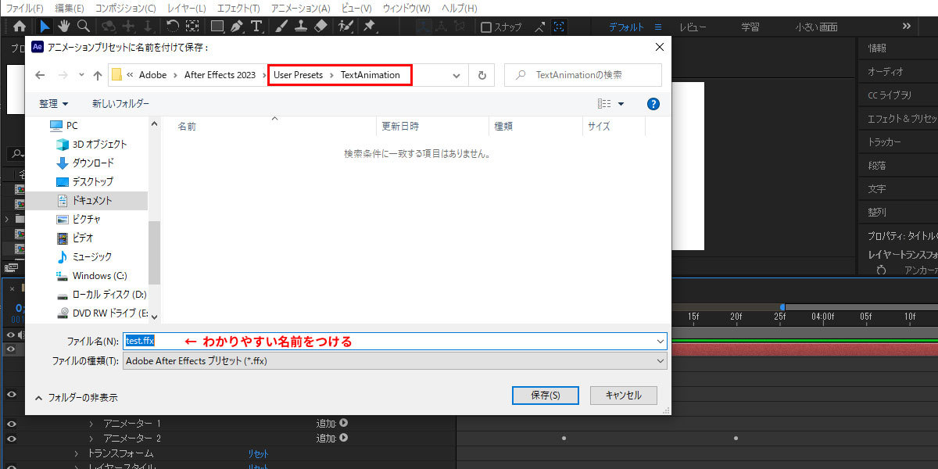Click the snap edges extension icon
This screenshot has height=469, width=938.
540,27
